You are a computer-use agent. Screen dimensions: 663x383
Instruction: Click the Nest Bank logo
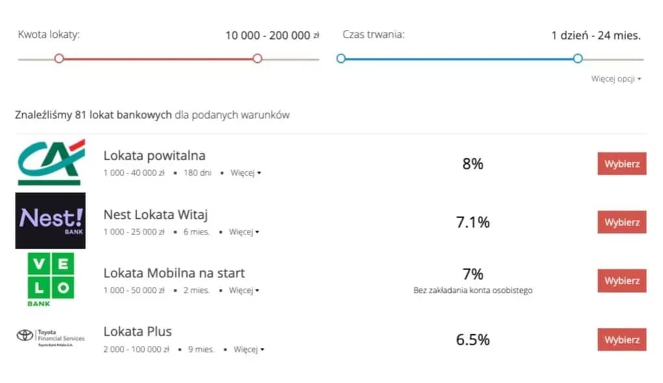pos(51,220)
